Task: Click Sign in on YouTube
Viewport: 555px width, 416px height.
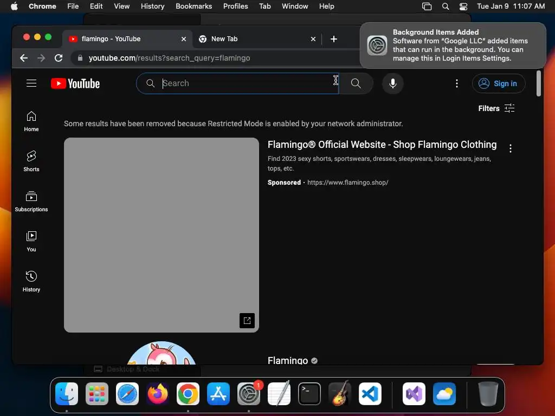Action: (x=499, y=83)
